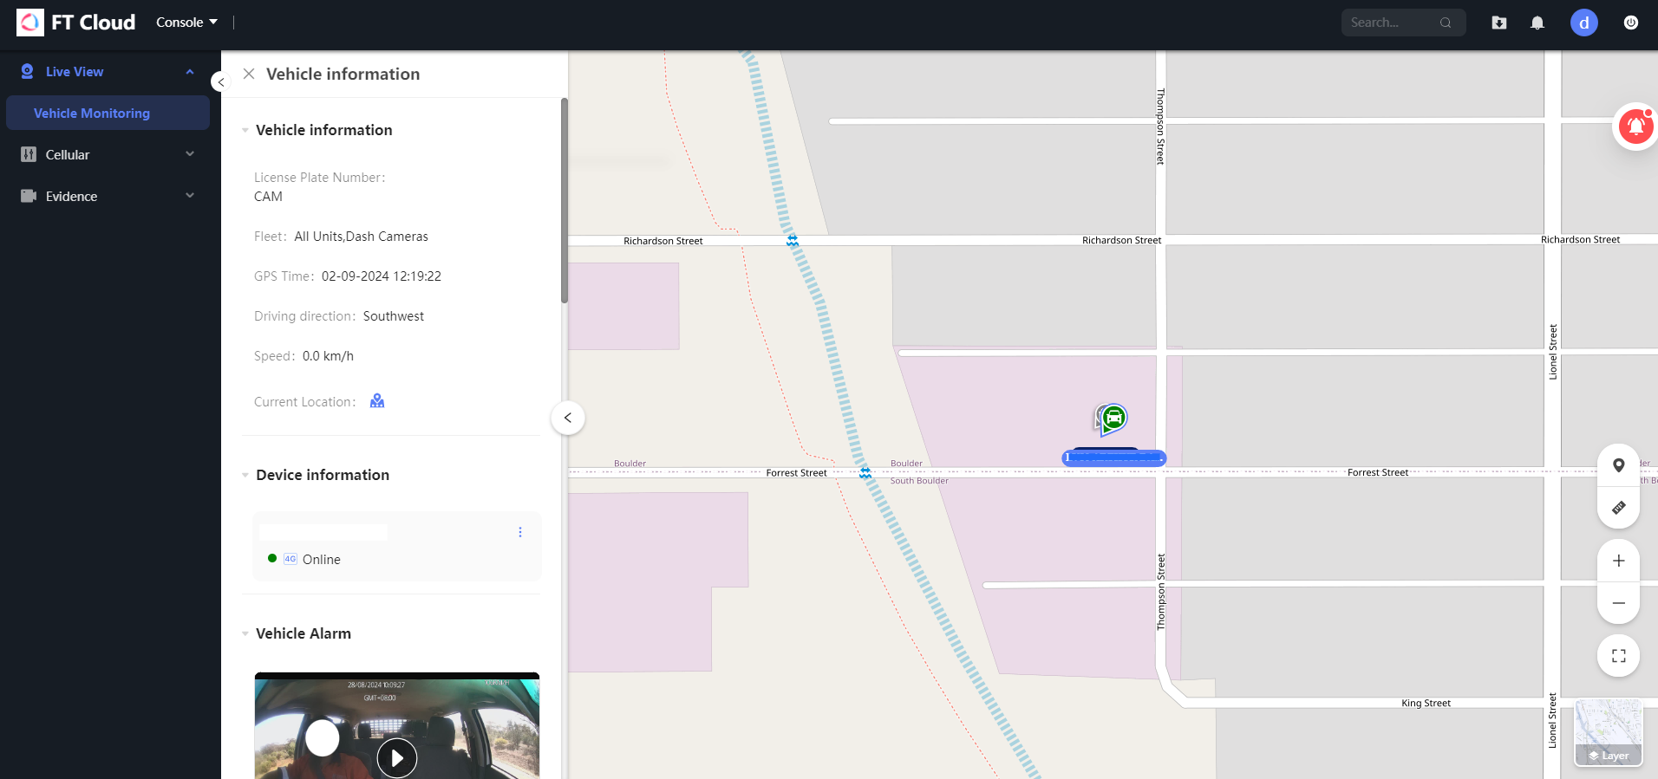Open the user avatar 'd' menu
Viewport: 1658px width, 779px height.
click(x=1584, y=23)
